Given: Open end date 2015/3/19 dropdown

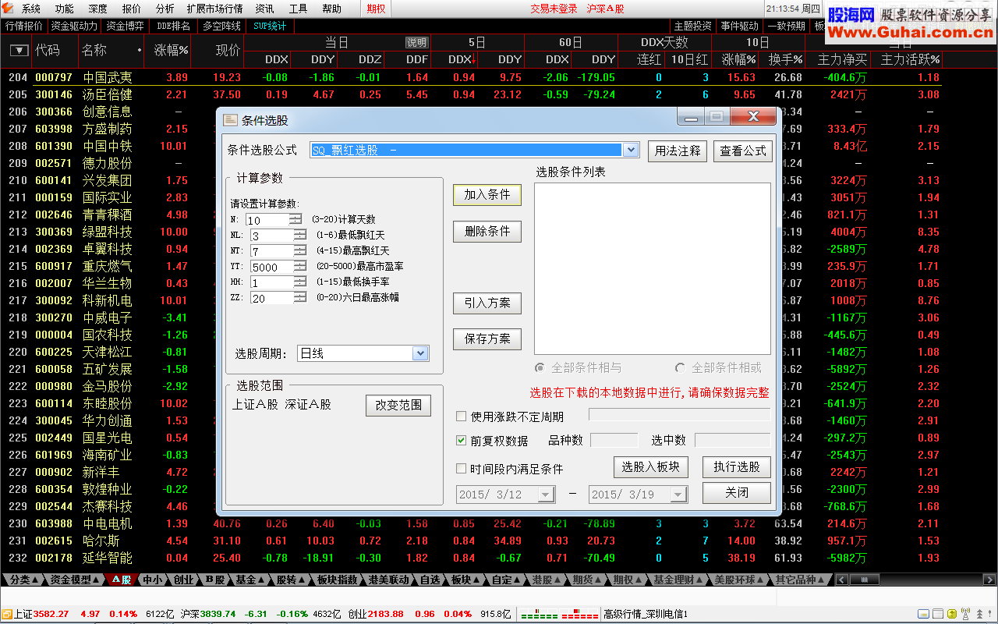Looking at the screenshot, I should point(678,495).
